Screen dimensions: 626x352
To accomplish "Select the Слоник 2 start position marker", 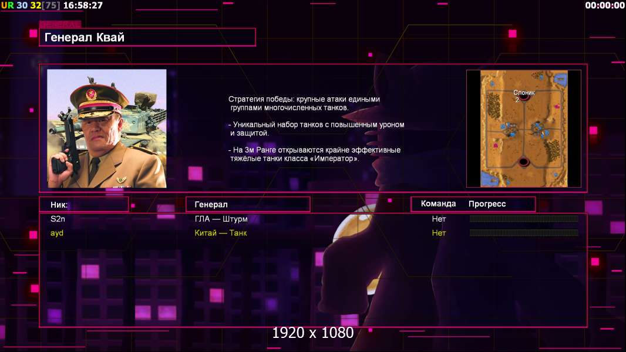I will point(524,96).
